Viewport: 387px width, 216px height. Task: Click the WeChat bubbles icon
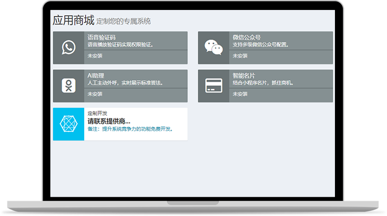tap(213, 48)
